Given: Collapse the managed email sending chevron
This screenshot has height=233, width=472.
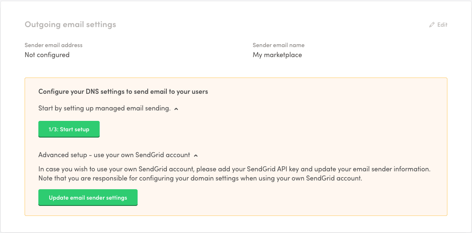Looking at the screenshot, I should (x=176, y=109).
